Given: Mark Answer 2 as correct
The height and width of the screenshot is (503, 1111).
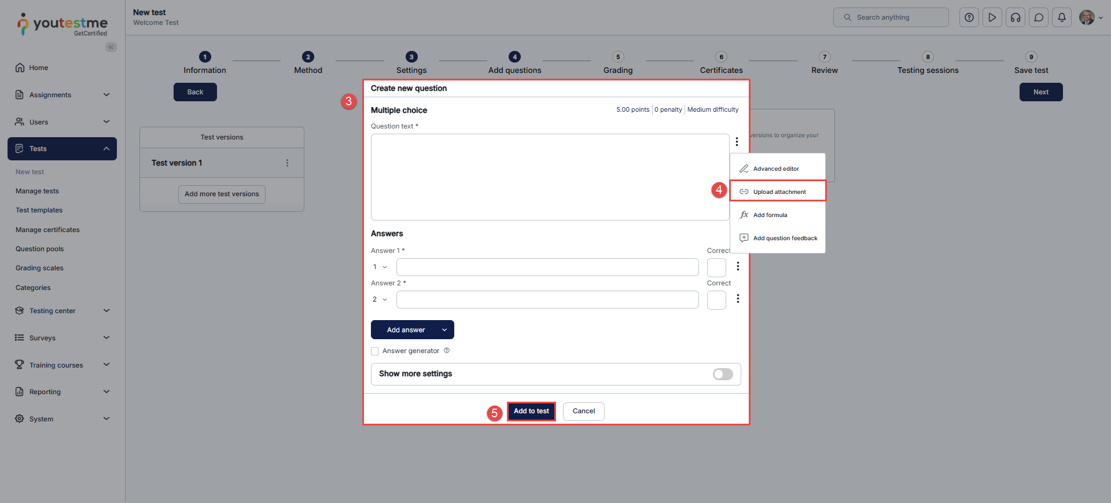Looking at the screenshot, I should pyautogui.click(x=716, y=300).
